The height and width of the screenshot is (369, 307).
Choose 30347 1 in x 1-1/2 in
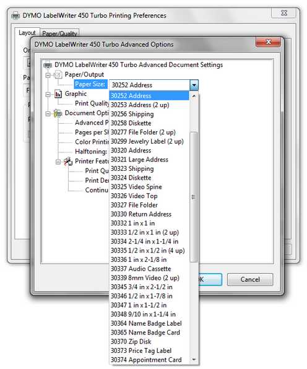(x=149, y=305)
